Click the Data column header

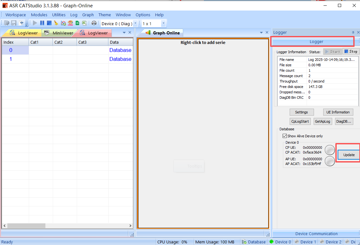pos(121,42)
